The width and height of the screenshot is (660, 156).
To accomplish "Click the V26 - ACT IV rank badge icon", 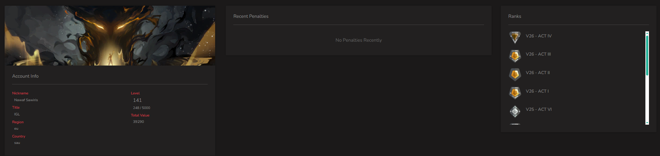I will (515, 37).
